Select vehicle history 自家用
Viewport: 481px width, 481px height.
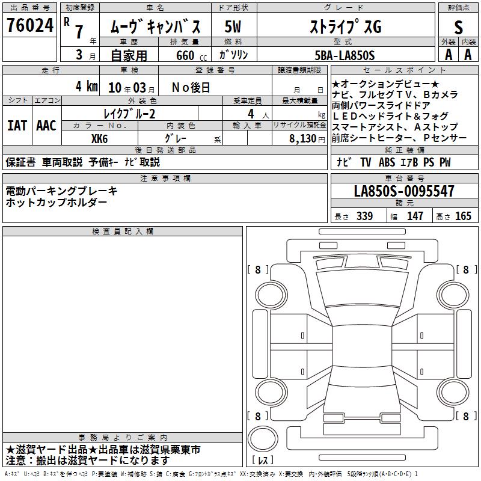[129, 55]
